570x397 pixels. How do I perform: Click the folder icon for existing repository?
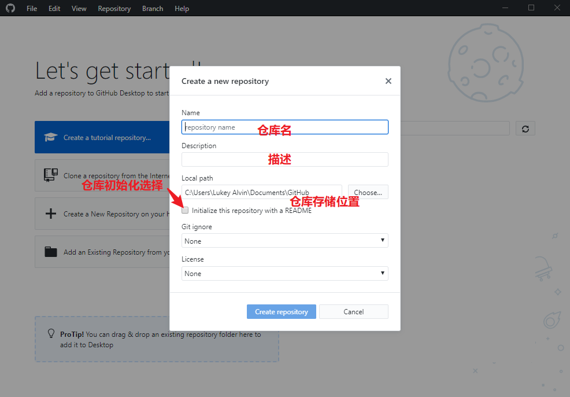pyautogui.click(x=51, y=252)
